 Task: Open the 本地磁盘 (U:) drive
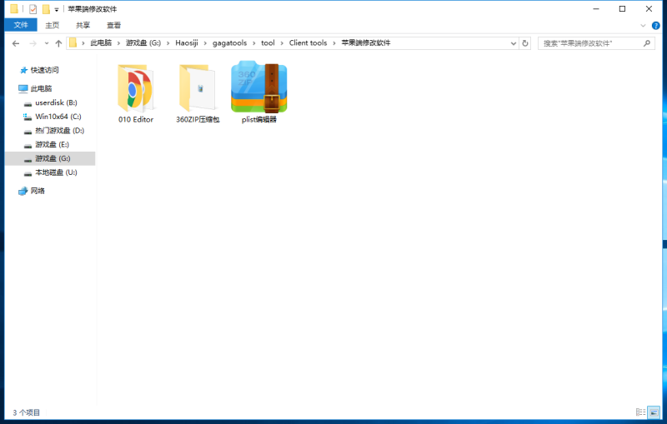56,172
